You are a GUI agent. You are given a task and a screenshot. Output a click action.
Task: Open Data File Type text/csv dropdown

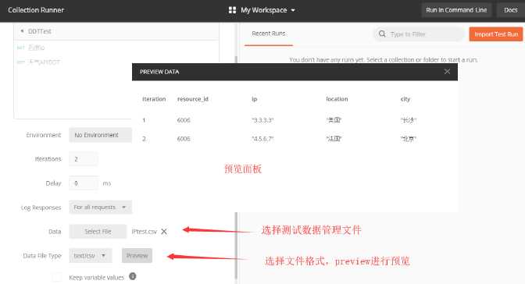click(91, 256)
